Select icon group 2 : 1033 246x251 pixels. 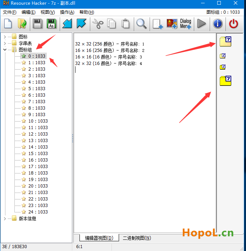pyautogui.click(x=37, y=69)
